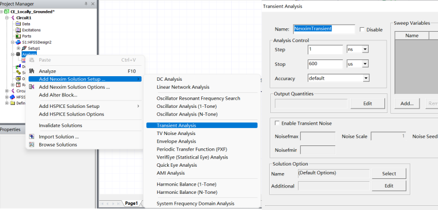
Task: Open Add HSPICE Solution Setup submenu
Action: point(85,106)
